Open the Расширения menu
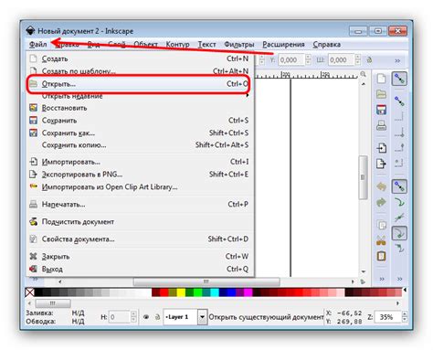 point(283,45)
